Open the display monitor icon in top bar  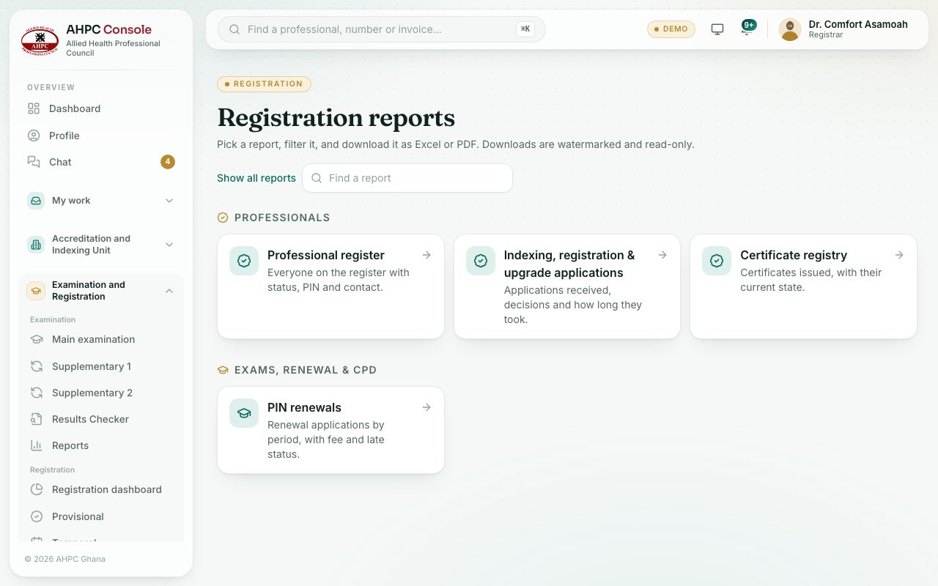pyautogui.click(x=717, y=29)
